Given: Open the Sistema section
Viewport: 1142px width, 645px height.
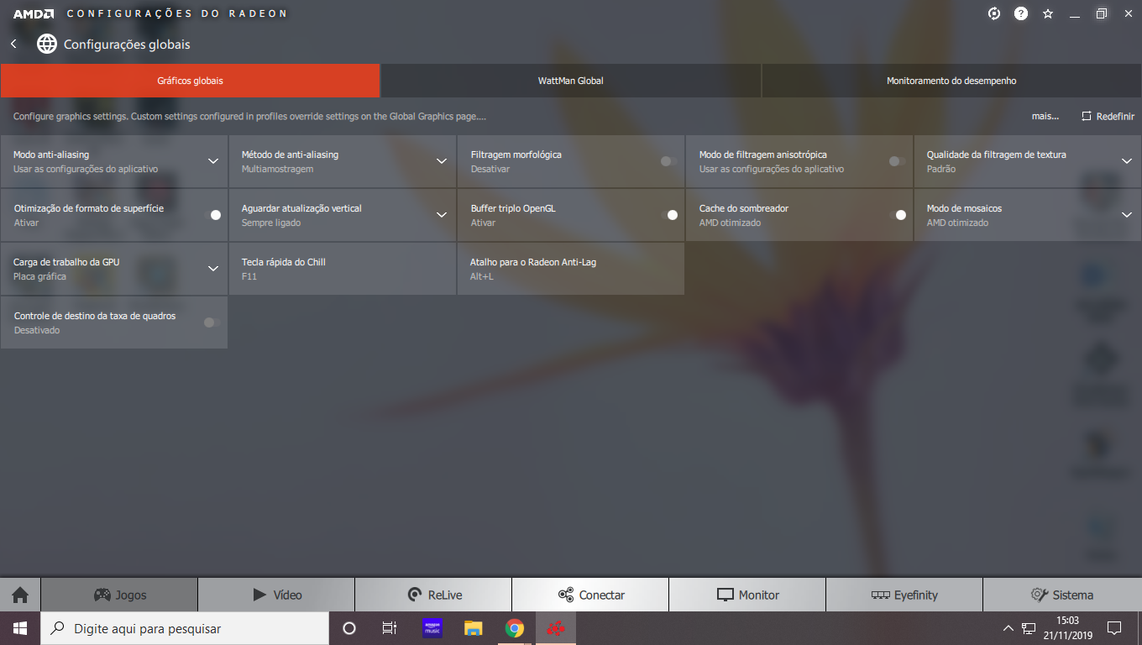Looking at the screenshot, I should 1062,595.
